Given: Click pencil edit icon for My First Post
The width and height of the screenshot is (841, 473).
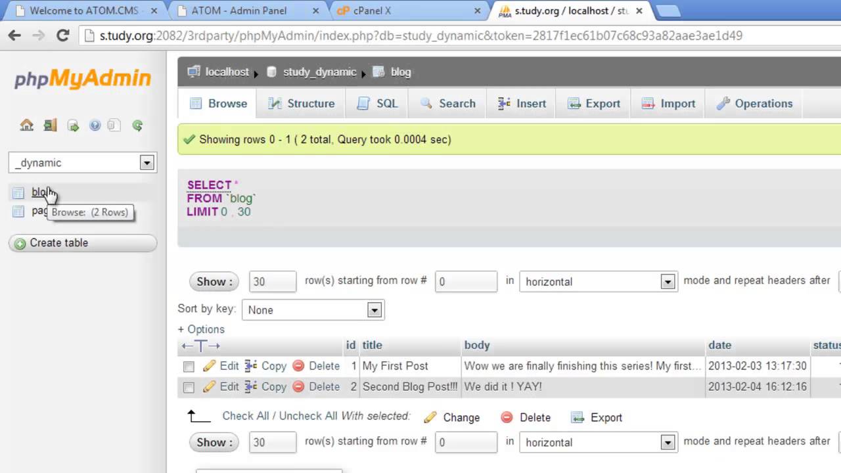Looking at the screenshot, I should (x=210, y=366).
